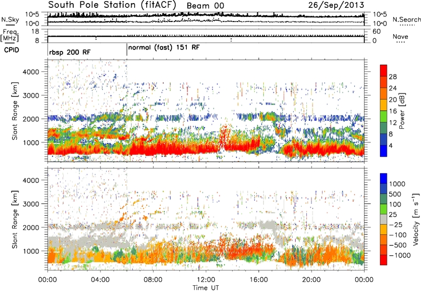Click the '20:00' time axis tick

(311, 280)
